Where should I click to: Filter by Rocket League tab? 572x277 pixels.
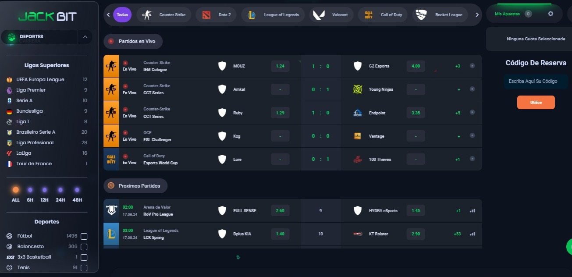[440, 15]
